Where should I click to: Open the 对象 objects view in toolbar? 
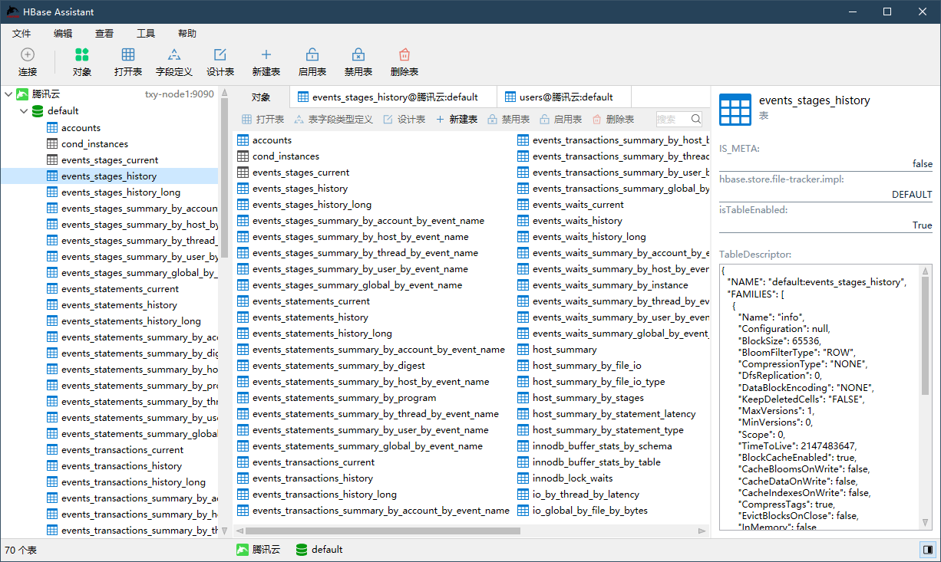82,55
